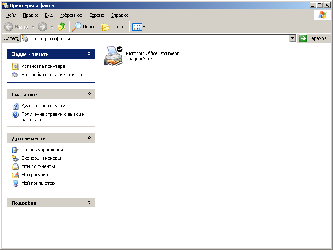
Task: Click the Windows flag logo
Action: tap(322, 15)
